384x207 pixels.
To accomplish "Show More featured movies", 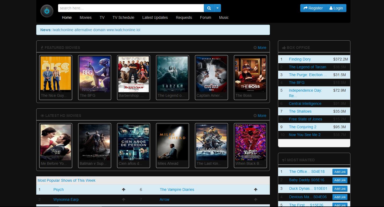I will (260, 48).
